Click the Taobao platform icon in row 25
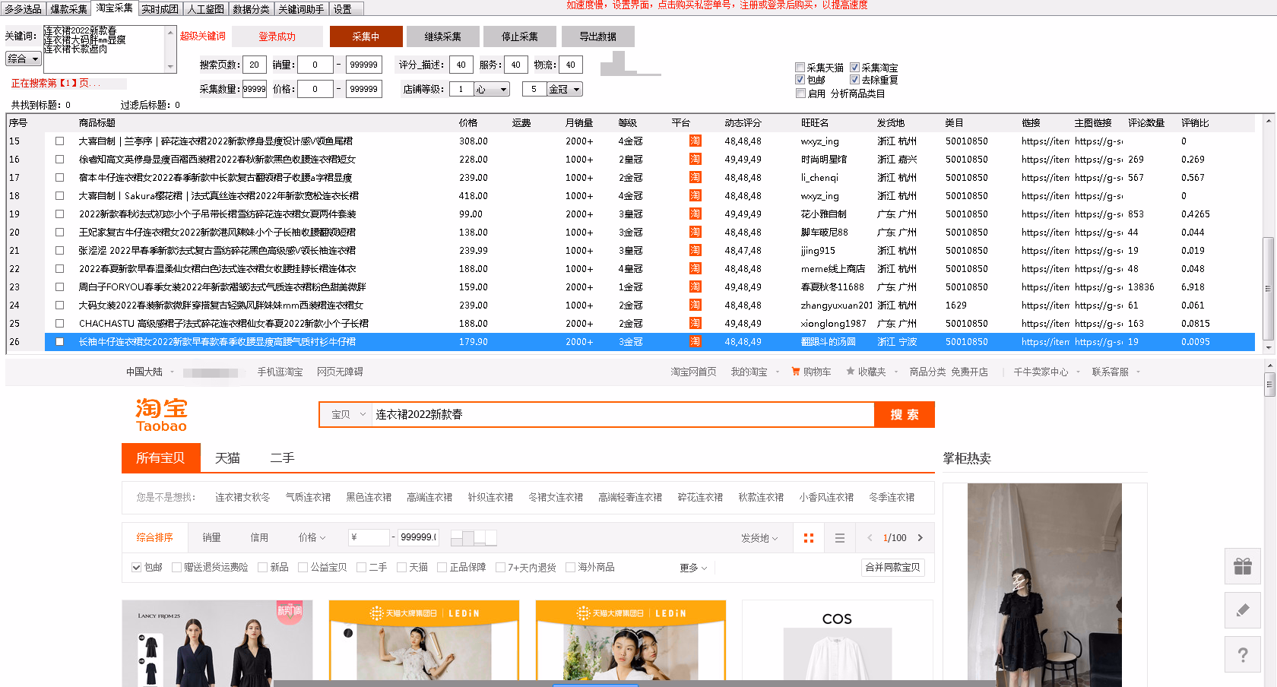 [695, 324]
